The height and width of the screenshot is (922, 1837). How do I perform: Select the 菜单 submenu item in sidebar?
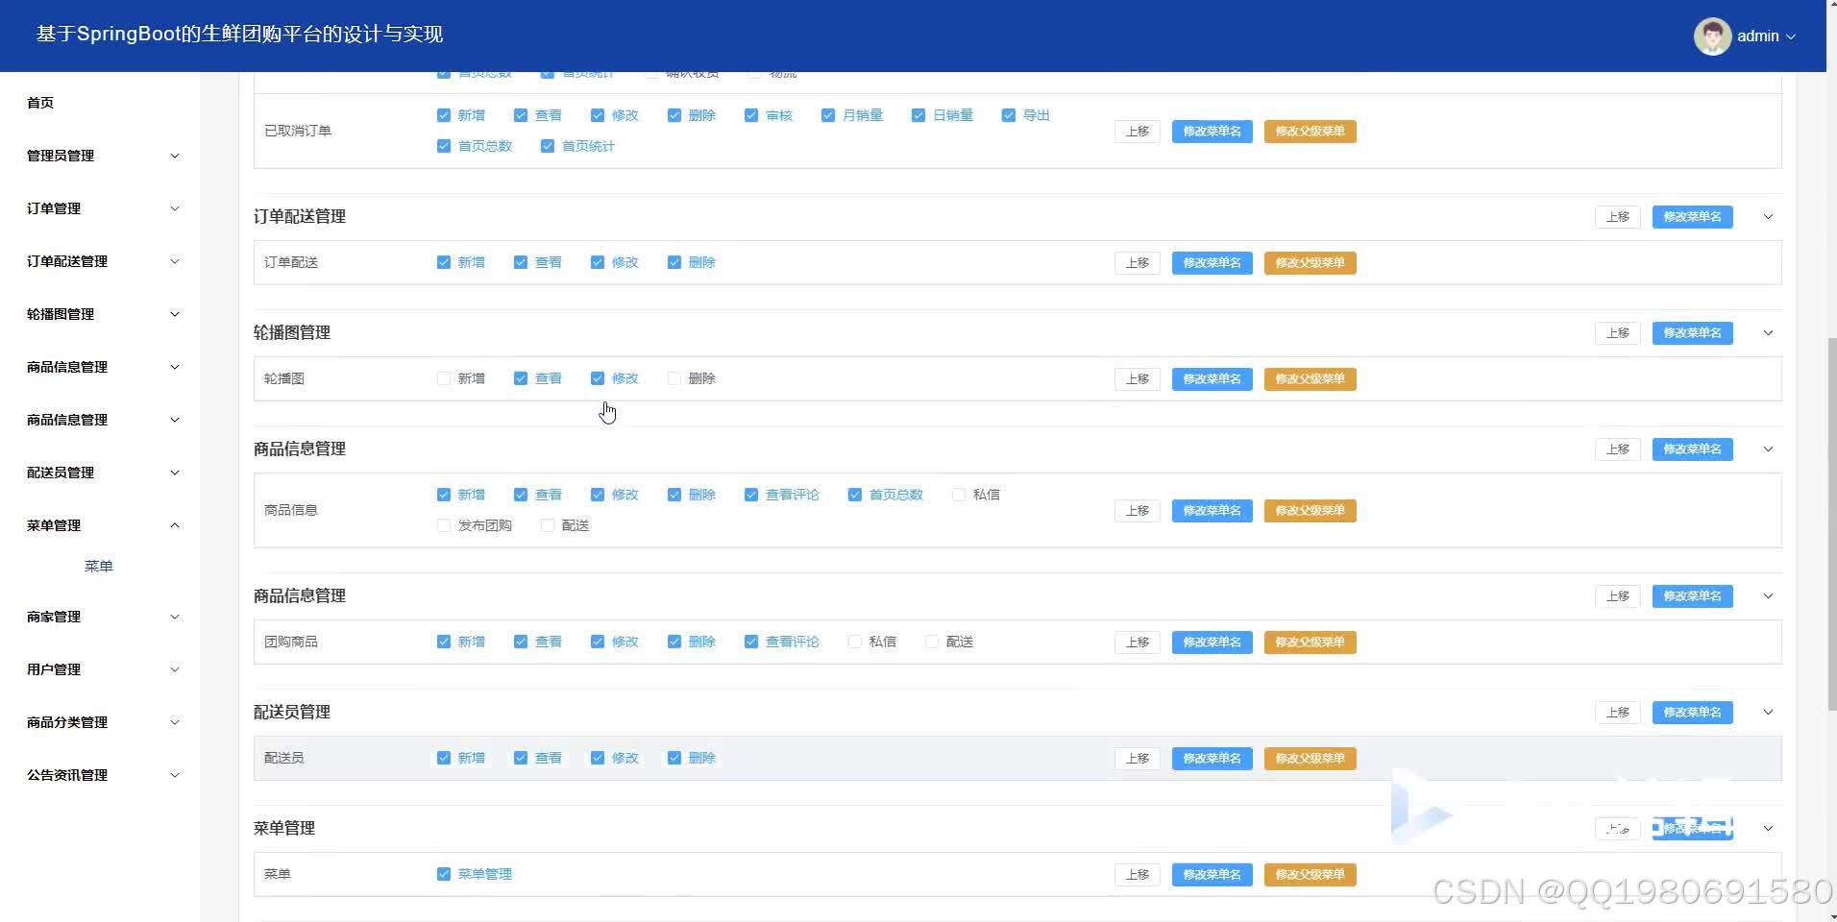point(99,567)
